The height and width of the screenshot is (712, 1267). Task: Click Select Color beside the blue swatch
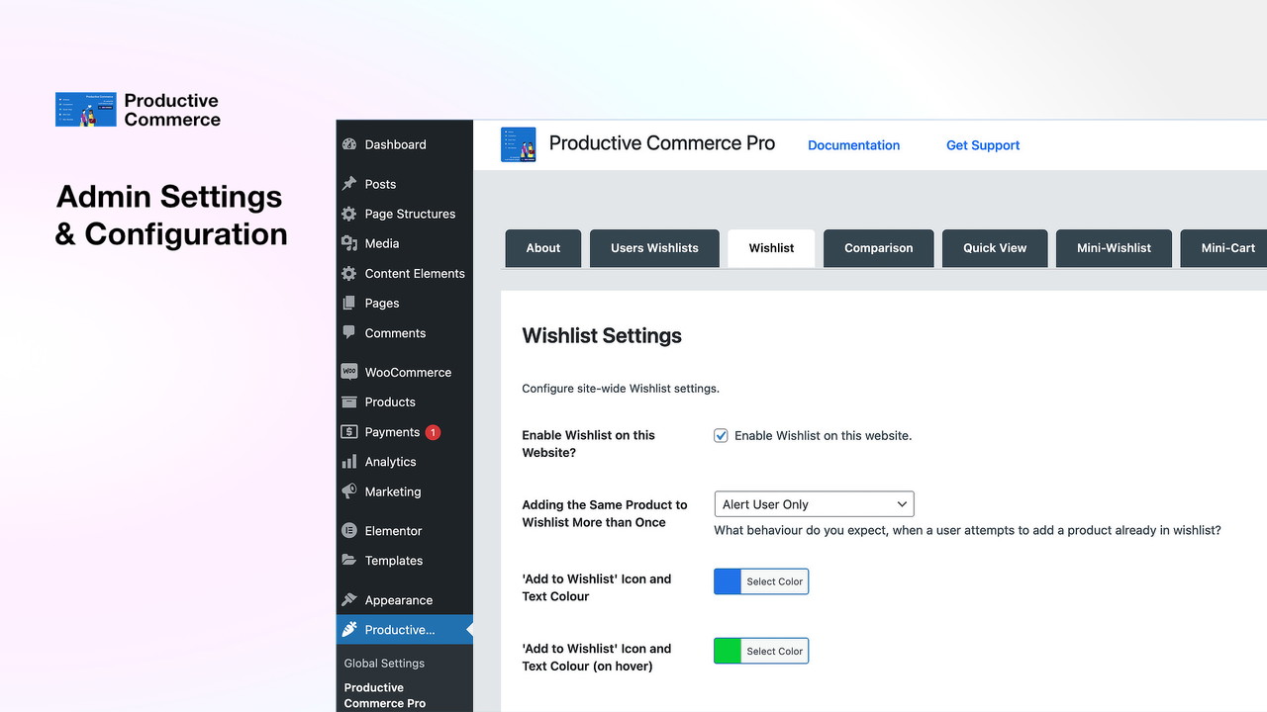774,581
